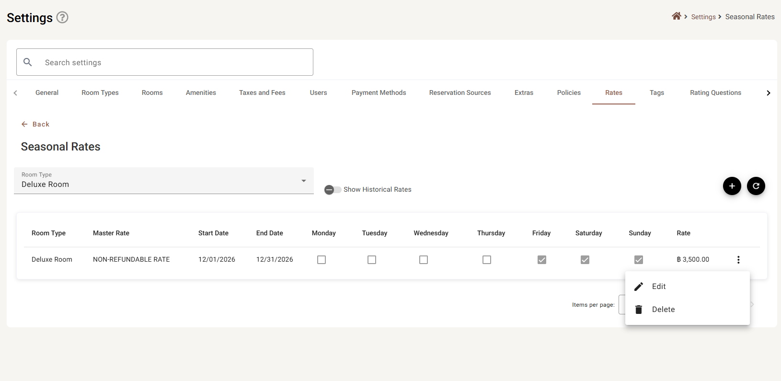Switch to the Policies tab
781x381 pixels.
click(569, 93)
